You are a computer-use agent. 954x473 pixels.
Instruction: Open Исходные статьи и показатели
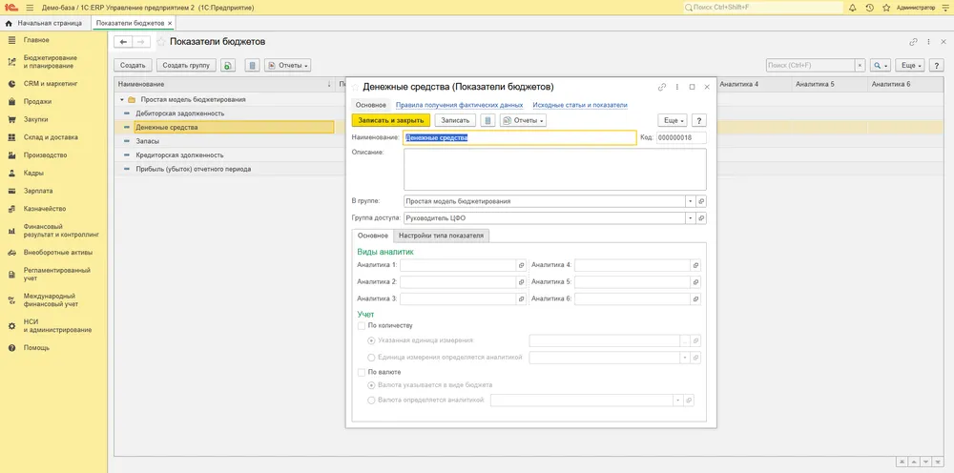coord(580,105)
